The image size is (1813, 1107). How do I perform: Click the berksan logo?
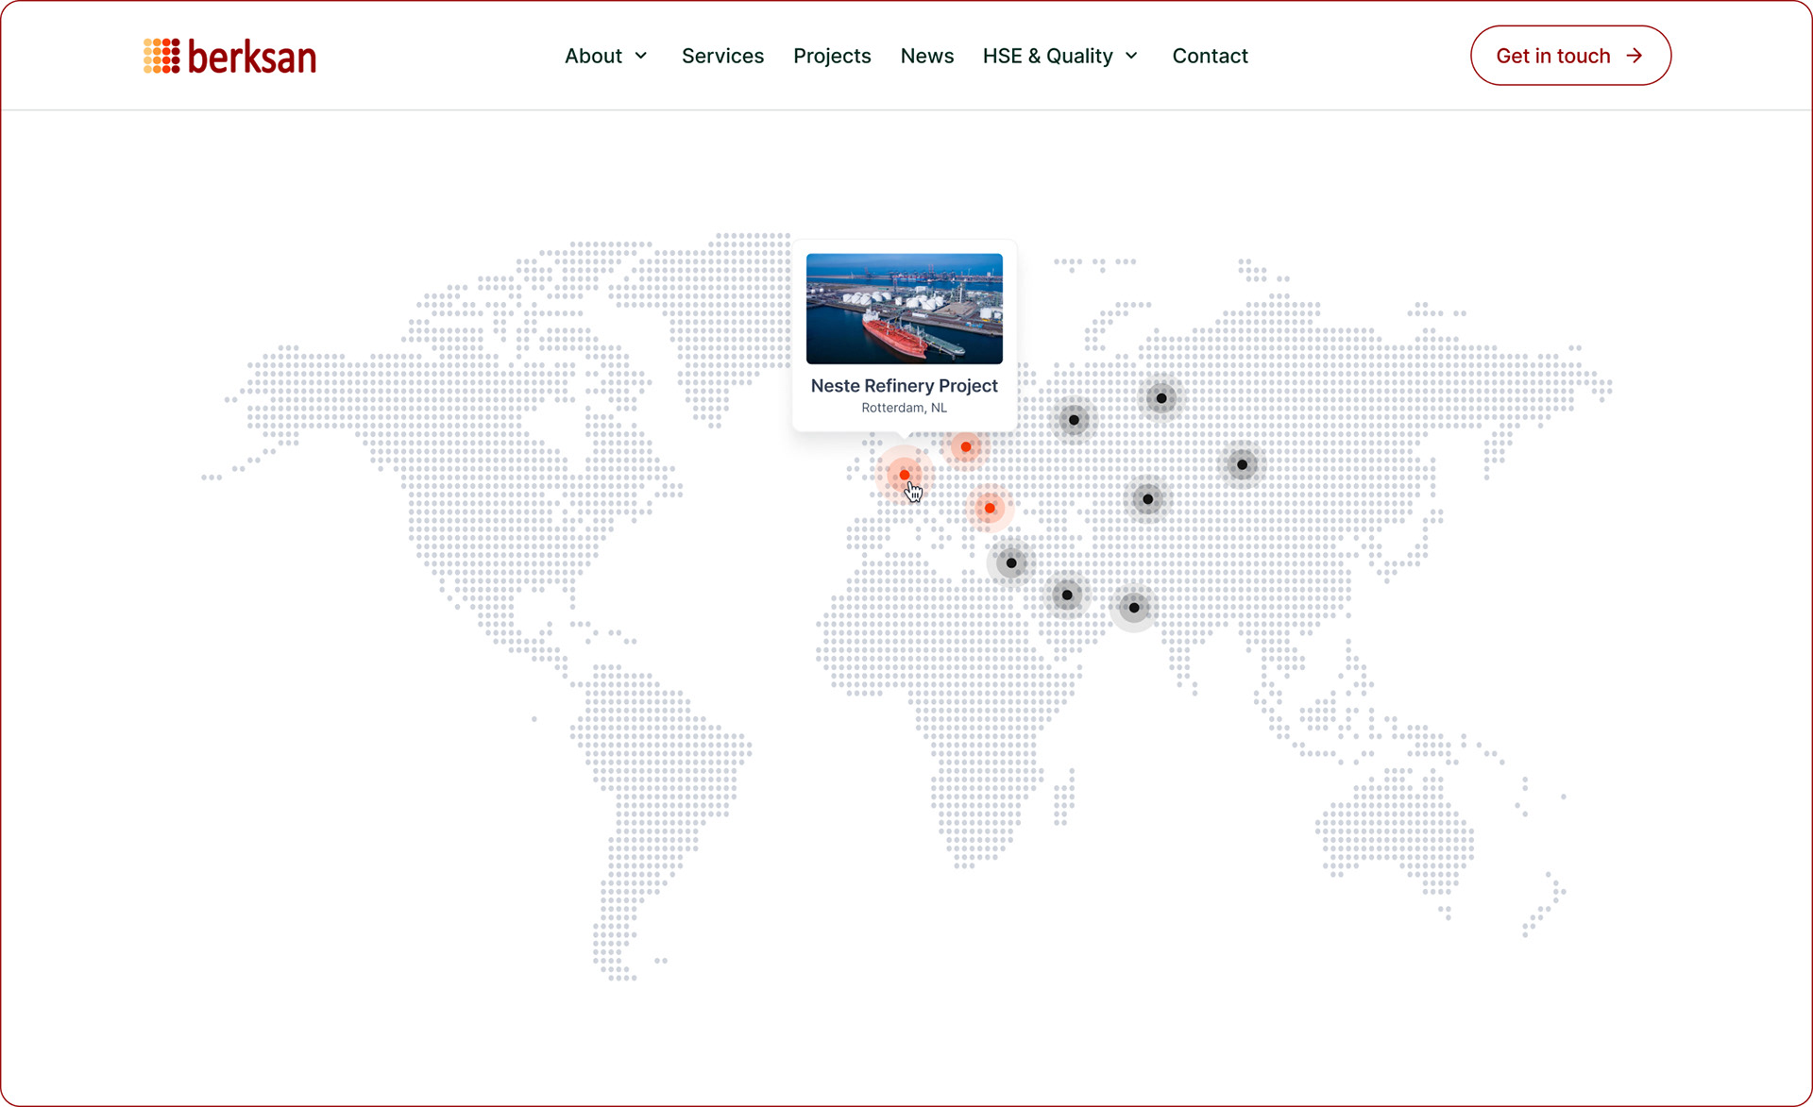pyautogui.click(x=229, y=56)
